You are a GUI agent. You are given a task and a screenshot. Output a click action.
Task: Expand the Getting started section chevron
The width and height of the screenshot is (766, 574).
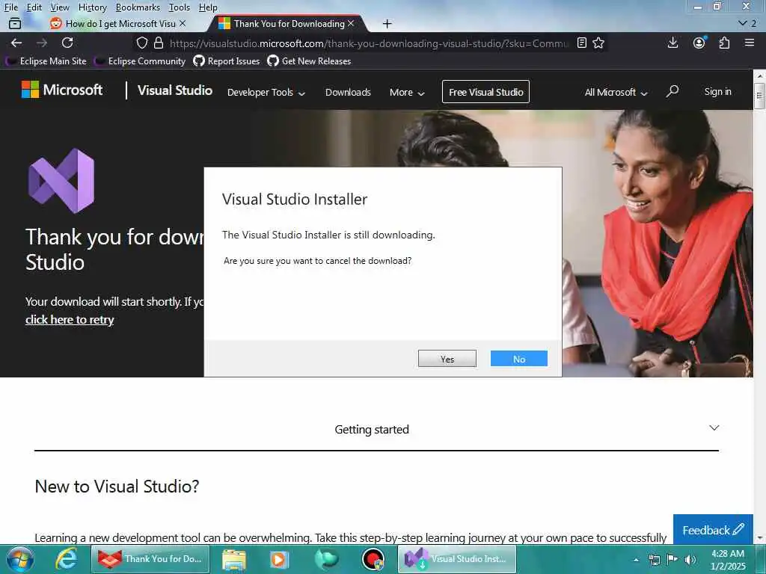click(714, 428)
